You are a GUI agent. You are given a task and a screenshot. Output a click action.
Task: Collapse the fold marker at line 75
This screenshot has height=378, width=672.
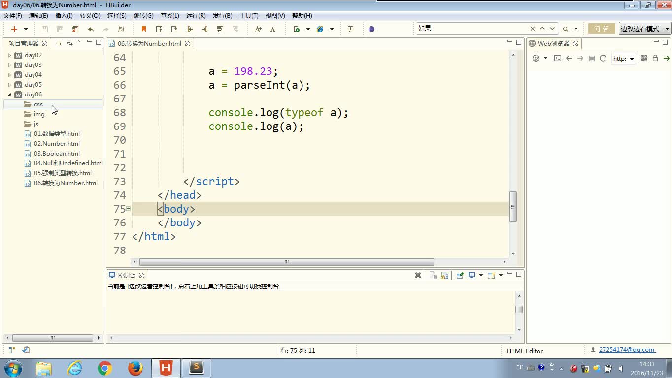coord(128,209)
